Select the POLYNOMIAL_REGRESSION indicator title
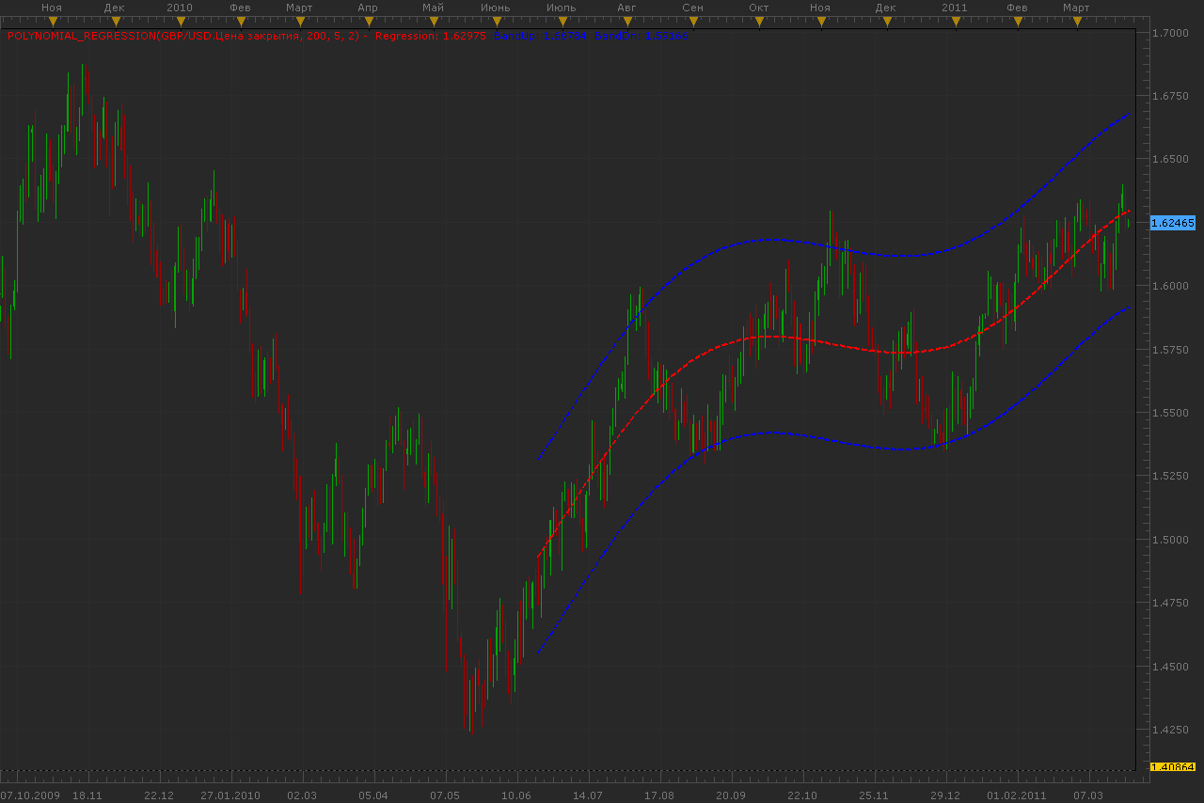 coord(183,36)
